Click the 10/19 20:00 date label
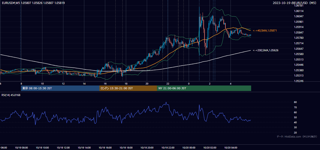Image resolution: width=320 pixels, height=150 pixels. tap(147, 148)
